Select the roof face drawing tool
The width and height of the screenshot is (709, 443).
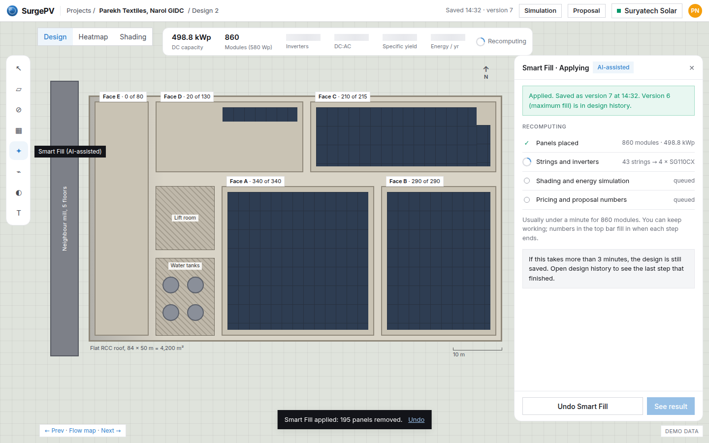(x=19, y=89)
